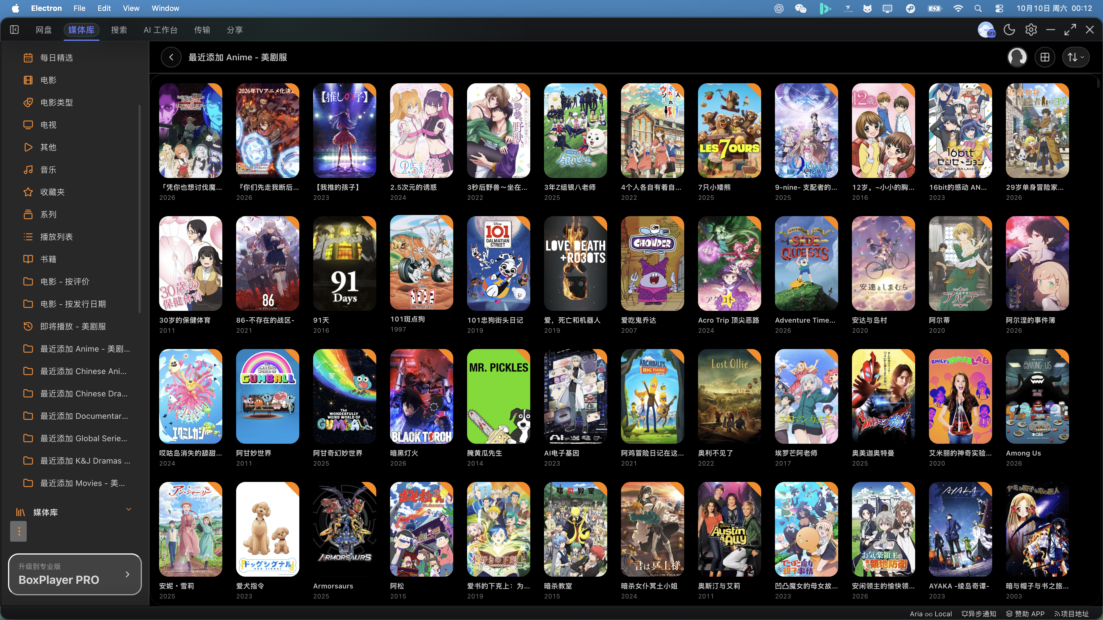Open WeChat icon in the menu bar

801,8
